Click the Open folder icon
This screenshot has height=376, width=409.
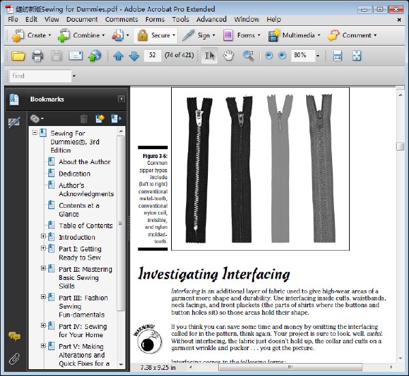pos(18,56)
